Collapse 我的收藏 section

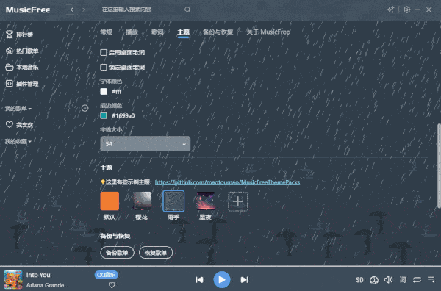pos(18,141)
